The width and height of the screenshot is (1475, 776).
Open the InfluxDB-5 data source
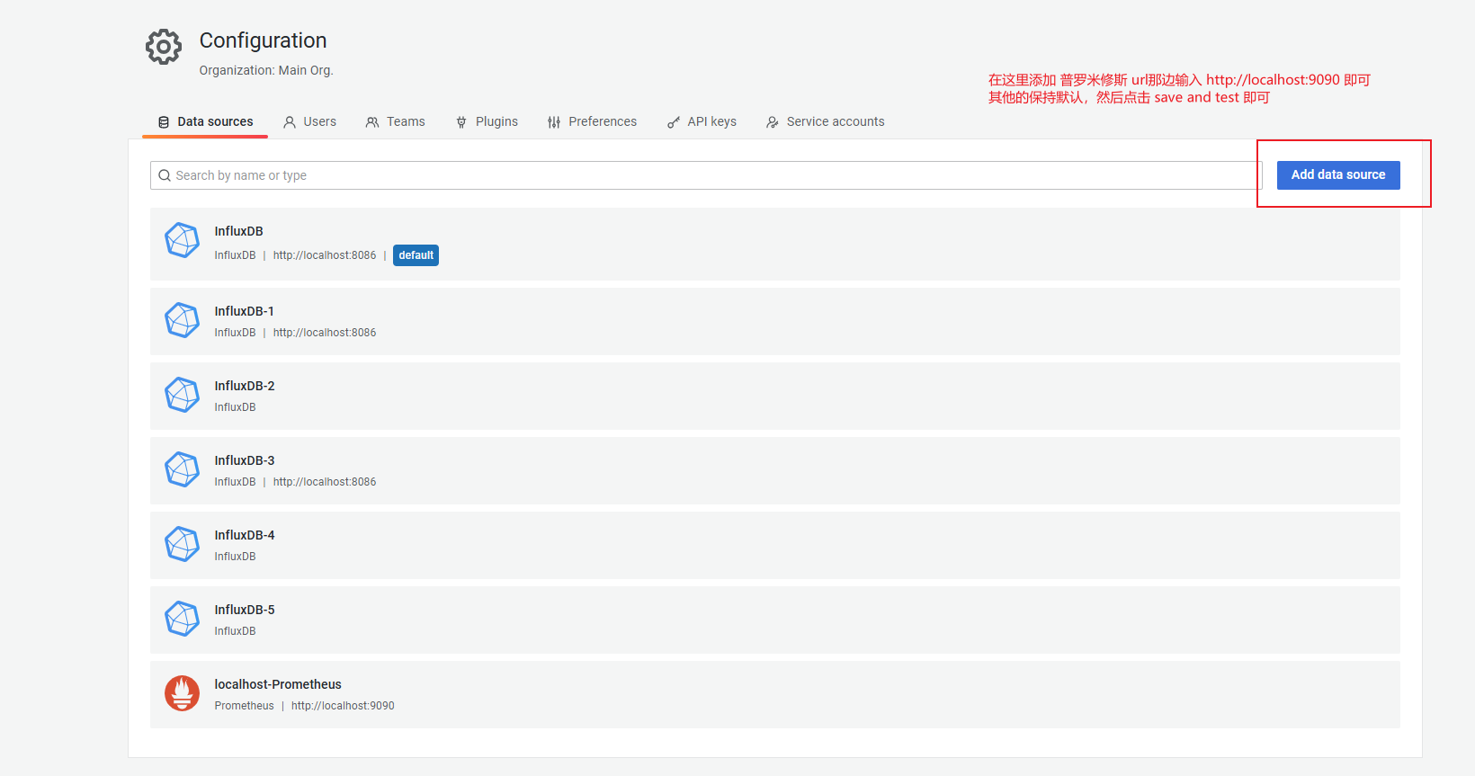[775, 620]
